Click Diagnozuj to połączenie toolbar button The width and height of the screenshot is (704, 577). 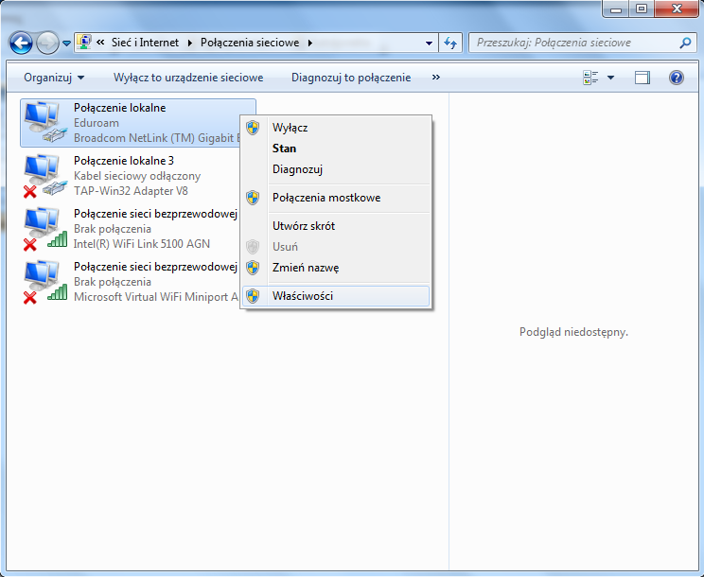[350, 78]
